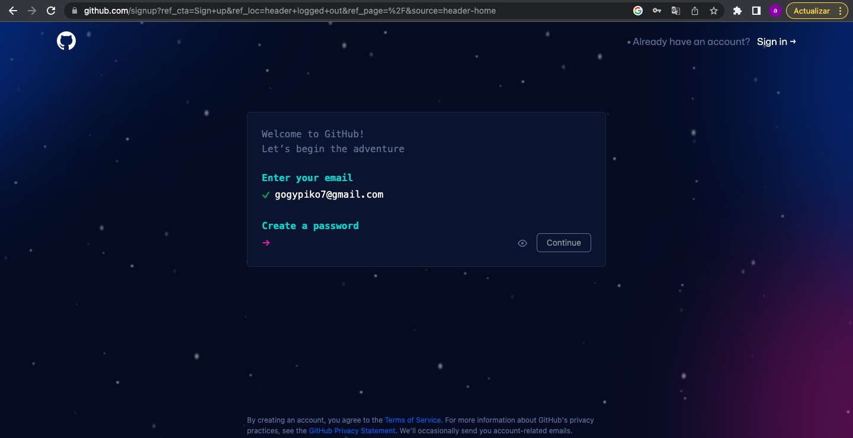Show password using the eye icon
Viewport: 853px width, 438px height.
[x=522, y=243]
